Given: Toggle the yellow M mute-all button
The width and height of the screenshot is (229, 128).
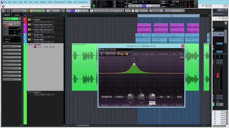Looking at the screenshot, I should (x=31, y=11).
